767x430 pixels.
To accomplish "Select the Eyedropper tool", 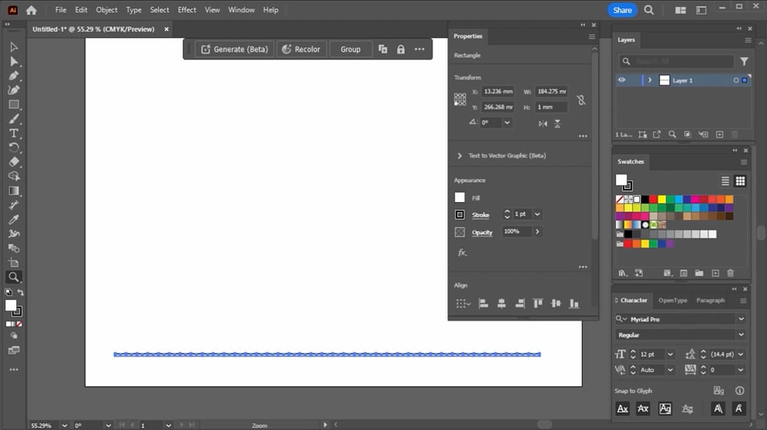I will [13, 219].
